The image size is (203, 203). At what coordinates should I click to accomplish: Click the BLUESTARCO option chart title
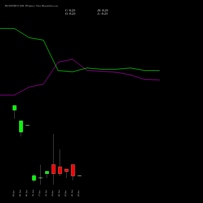pos(31,6)
